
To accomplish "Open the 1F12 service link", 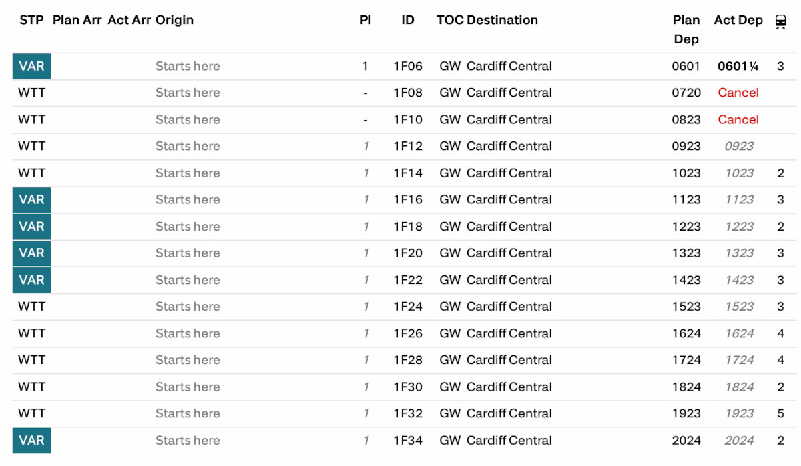I will pyautogui.click(x=408, y=146).
